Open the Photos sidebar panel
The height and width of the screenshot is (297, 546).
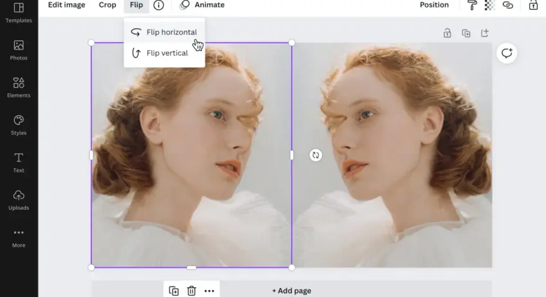point(19,50)
